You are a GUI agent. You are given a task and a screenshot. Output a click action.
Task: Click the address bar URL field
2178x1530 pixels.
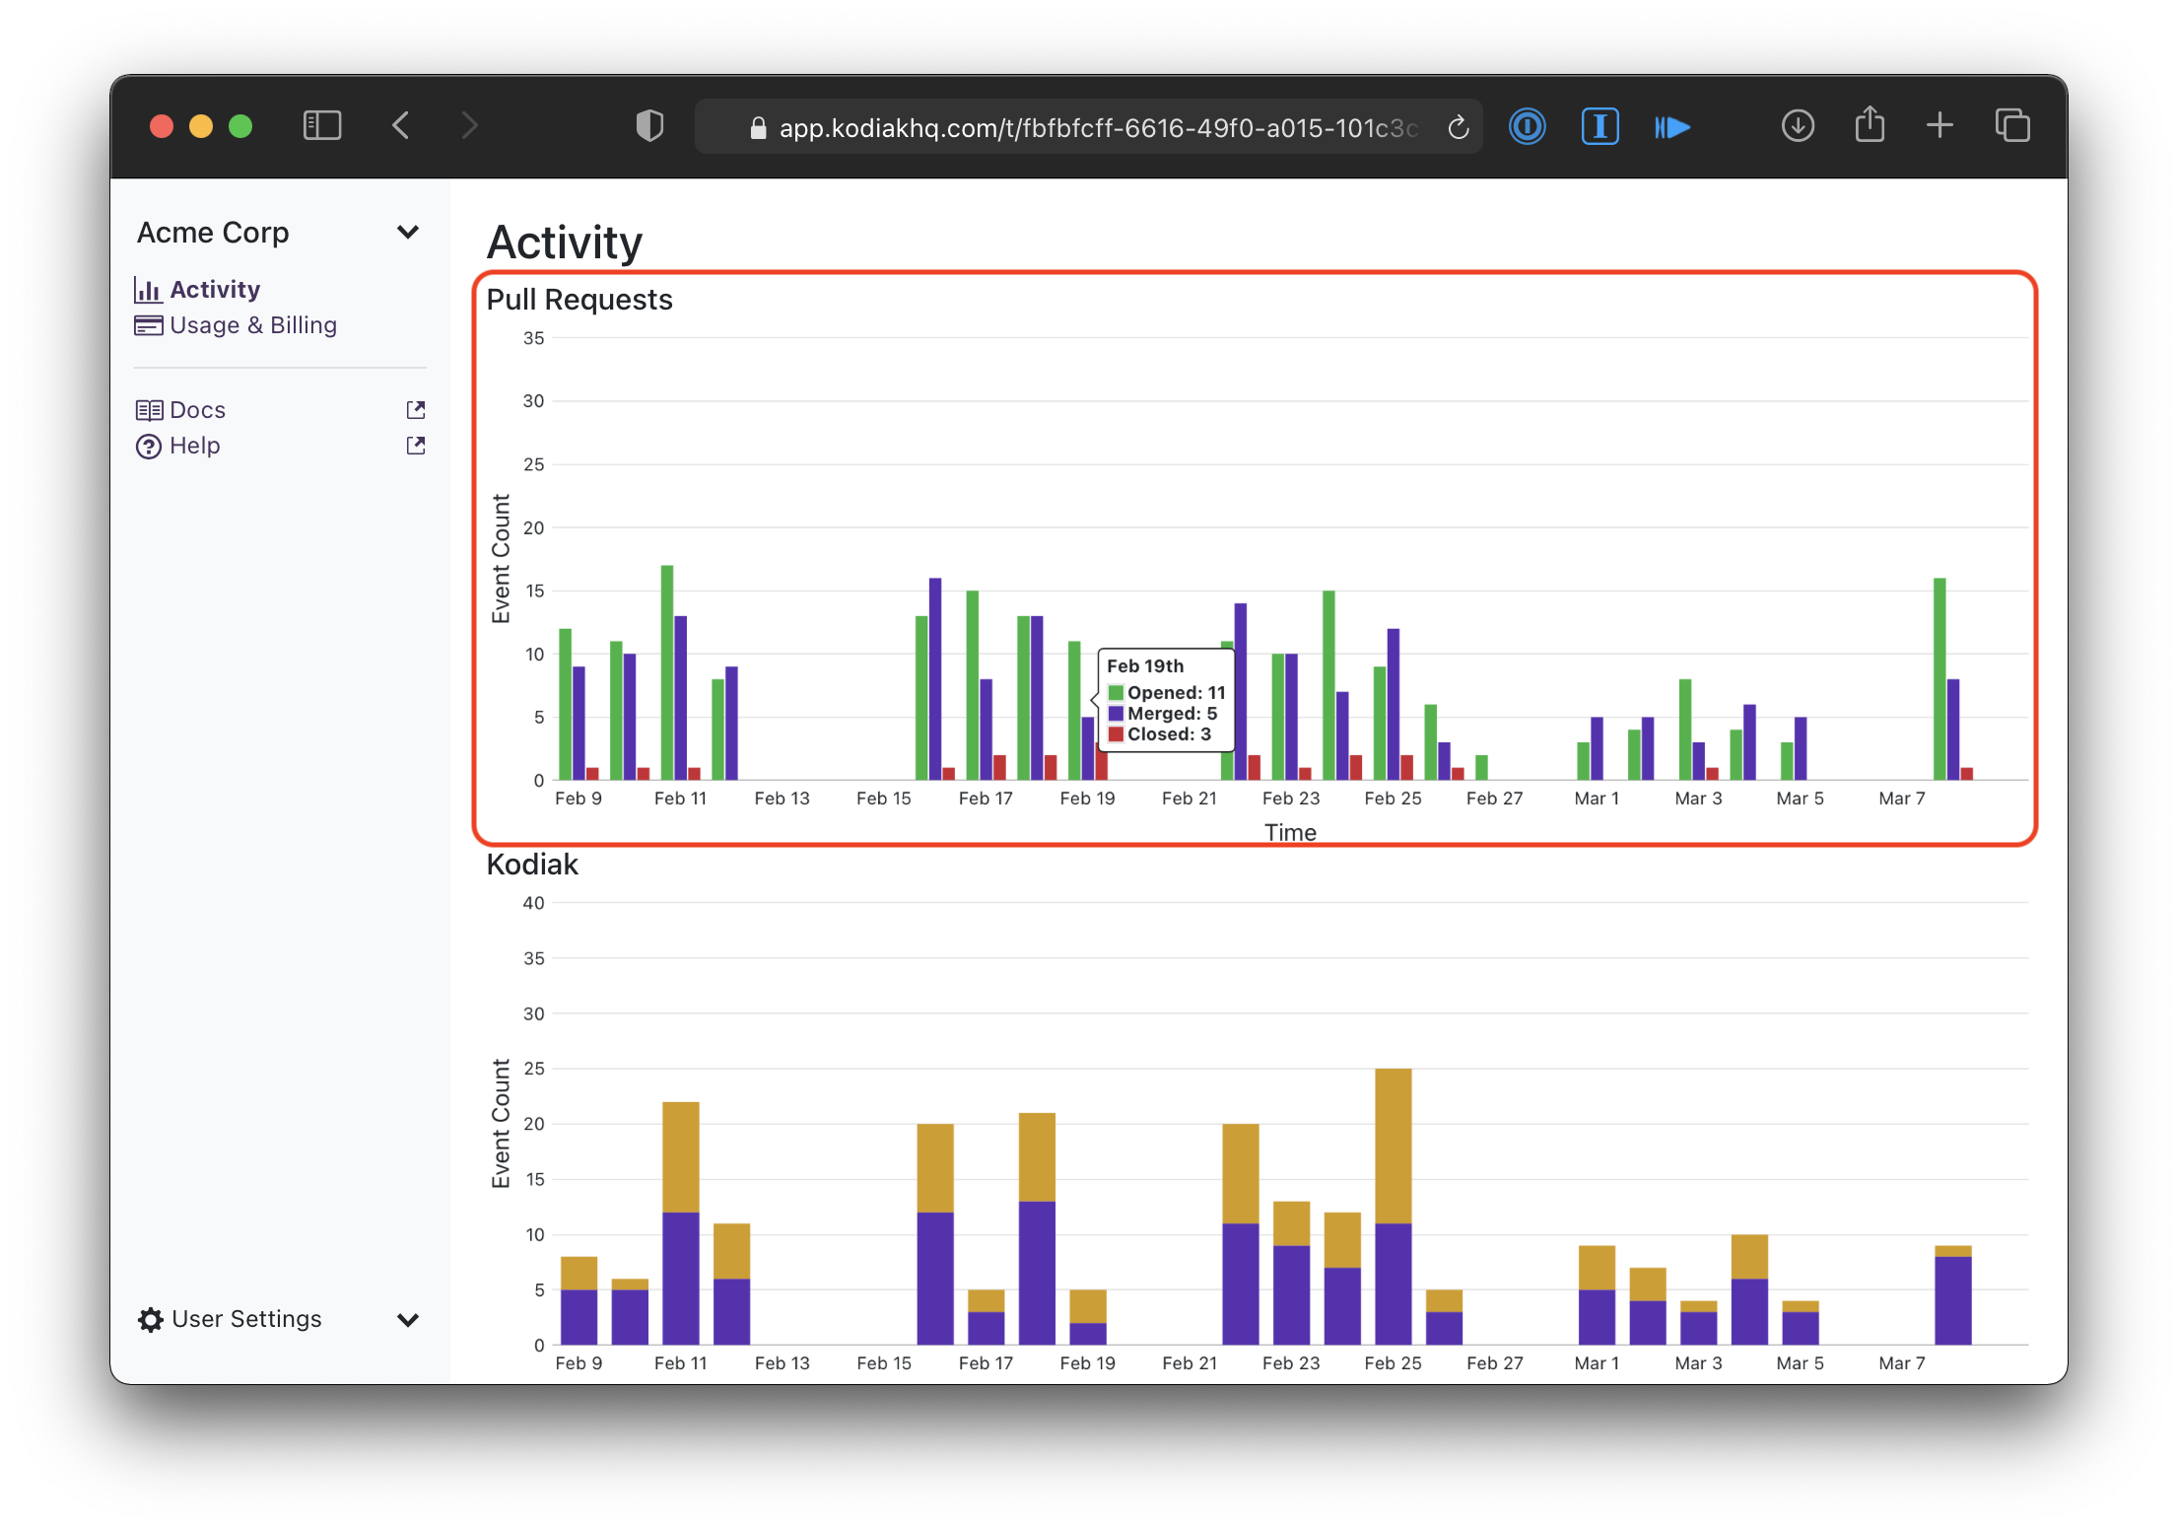click(x=1084, y=128)
